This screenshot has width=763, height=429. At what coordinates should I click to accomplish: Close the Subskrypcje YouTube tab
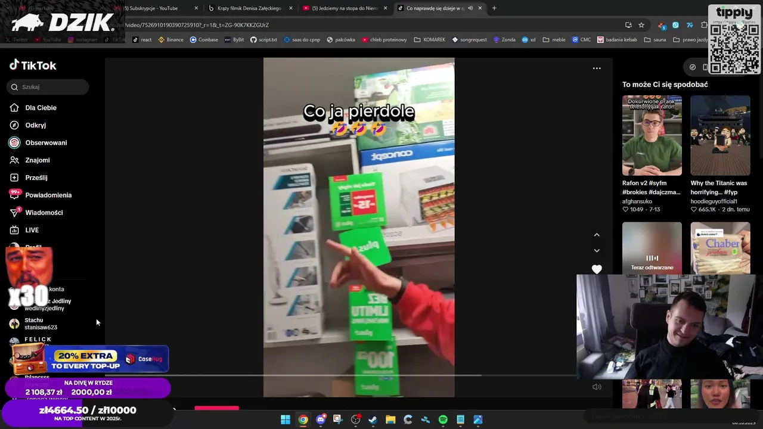(x=196, y=8)
